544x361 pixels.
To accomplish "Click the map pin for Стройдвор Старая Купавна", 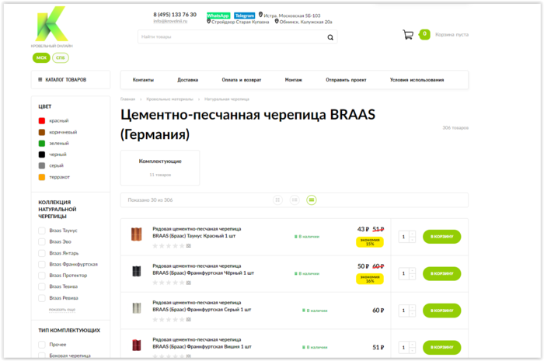I will [x=208, y=22].
